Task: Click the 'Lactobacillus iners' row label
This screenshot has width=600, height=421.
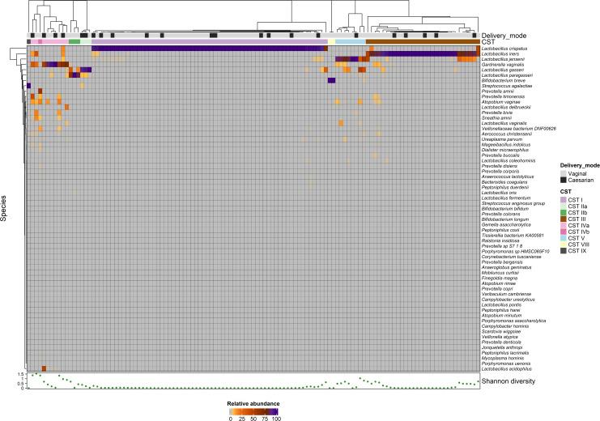Action: [x=500, y=54]
